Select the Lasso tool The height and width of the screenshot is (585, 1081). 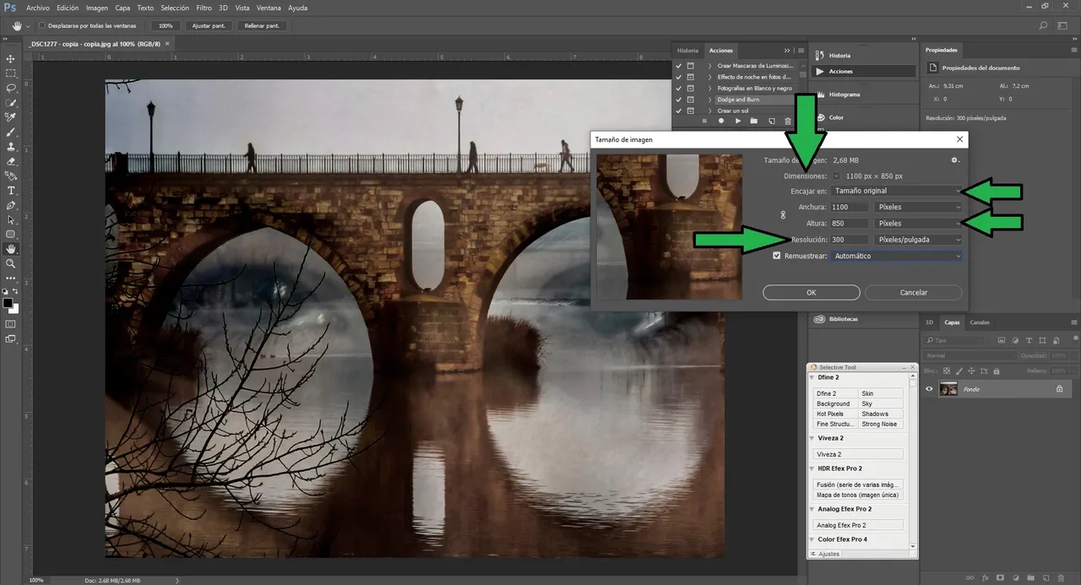[11, 88]
